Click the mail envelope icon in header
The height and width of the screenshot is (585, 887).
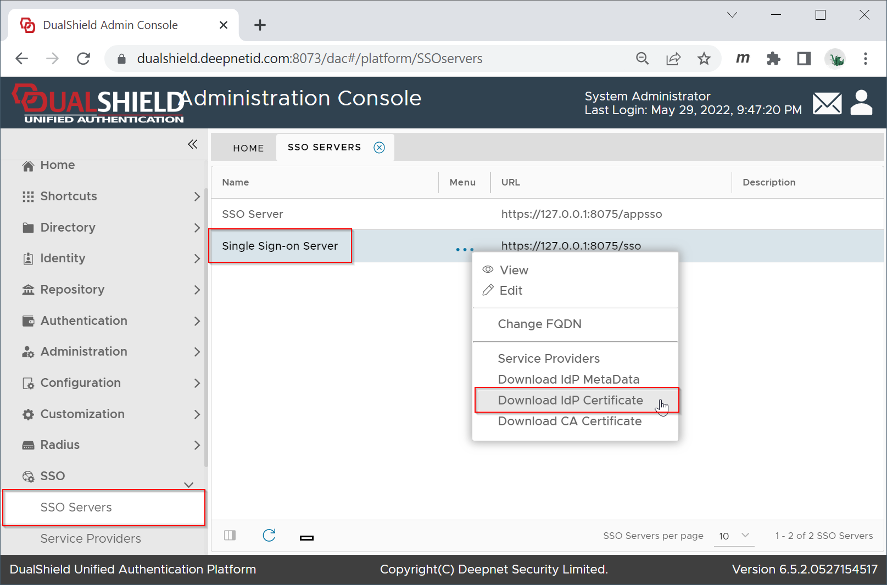[827, 103]
